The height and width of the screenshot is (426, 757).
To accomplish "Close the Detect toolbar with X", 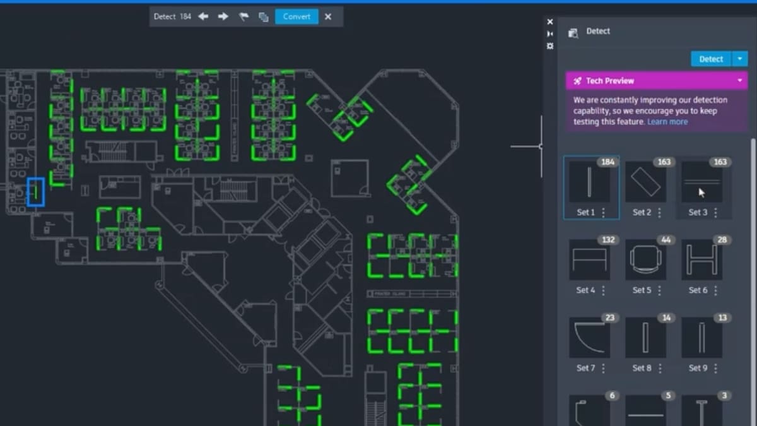I will pyautogui.click(x=328, y=16).
